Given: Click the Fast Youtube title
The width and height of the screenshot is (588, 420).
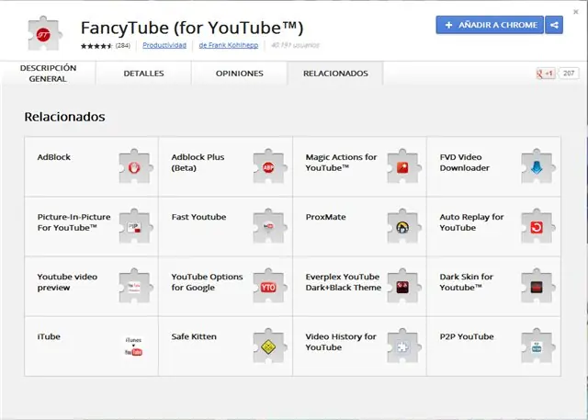Looking at the screenshot, I should pyautogui.click(x=198, y=217).
